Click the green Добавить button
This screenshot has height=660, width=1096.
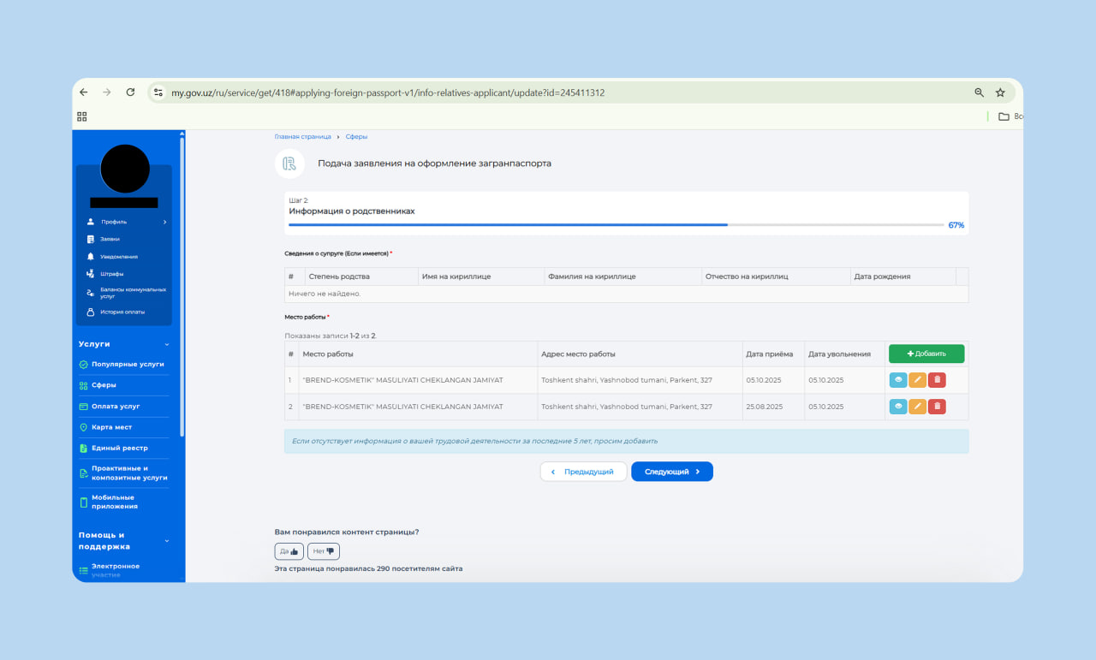(926, 354)
